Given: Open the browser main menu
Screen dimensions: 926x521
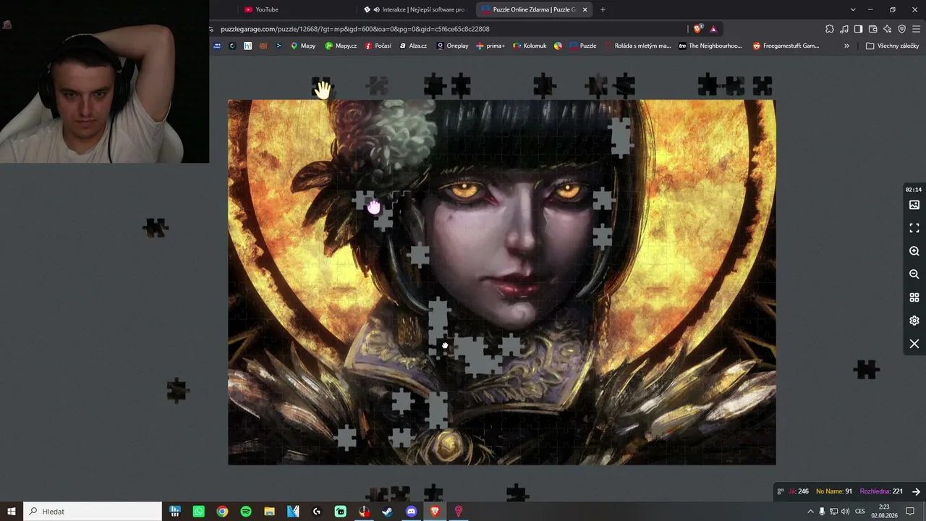Looking at the screenshot, I should (x=917, y=29).
